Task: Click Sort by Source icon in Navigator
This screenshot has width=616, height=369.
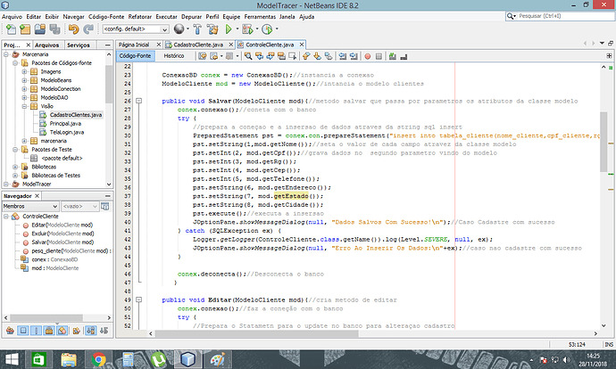Action: click(104, 331)
